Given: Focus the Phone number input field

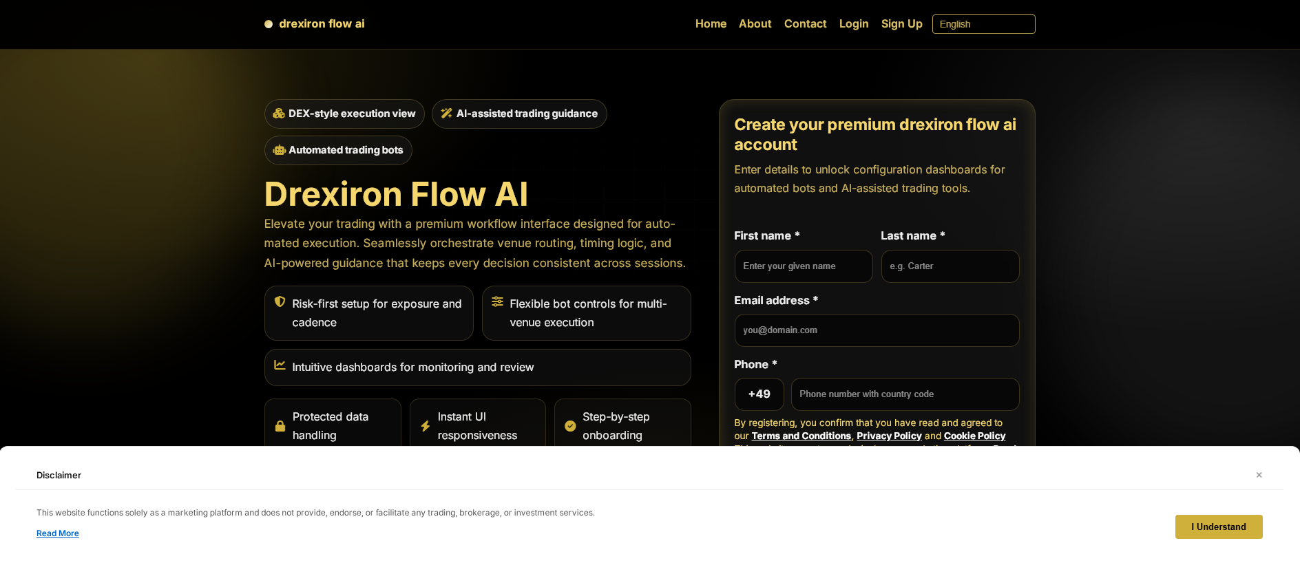Looking at the screenshot, I should coord(905,394).
